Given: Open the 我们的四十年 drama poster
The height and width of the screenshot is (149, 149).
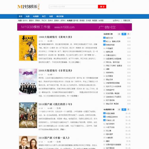Looking at the screenshot, I should (28, 115).
